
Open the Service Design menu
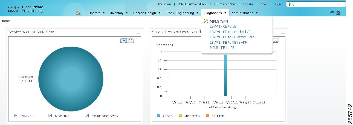coord(147,13)
